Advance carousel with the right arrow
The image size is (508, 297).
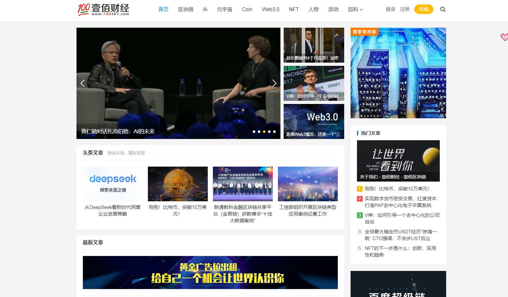pos(274,83)
